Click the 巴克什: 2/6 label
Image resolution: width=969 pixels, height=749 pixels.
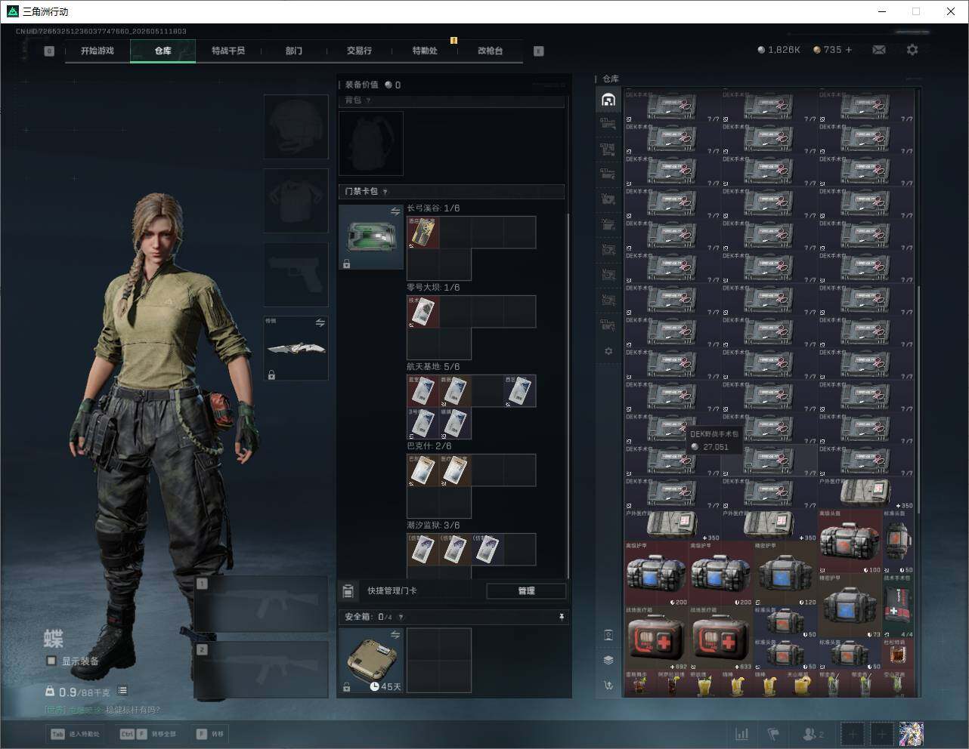pyautogui.click(x=429, y=446)
